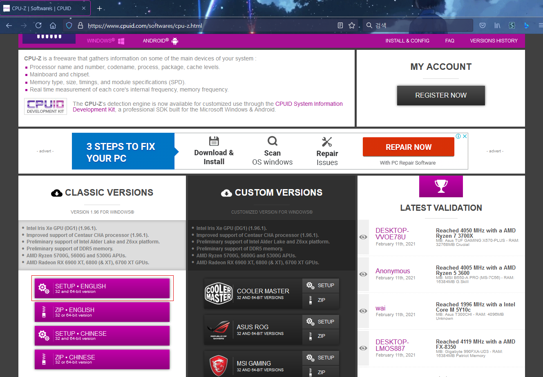Open the Anonymous validation link
This screenshot has height=377, width=543.
click(x=393, y=271)
